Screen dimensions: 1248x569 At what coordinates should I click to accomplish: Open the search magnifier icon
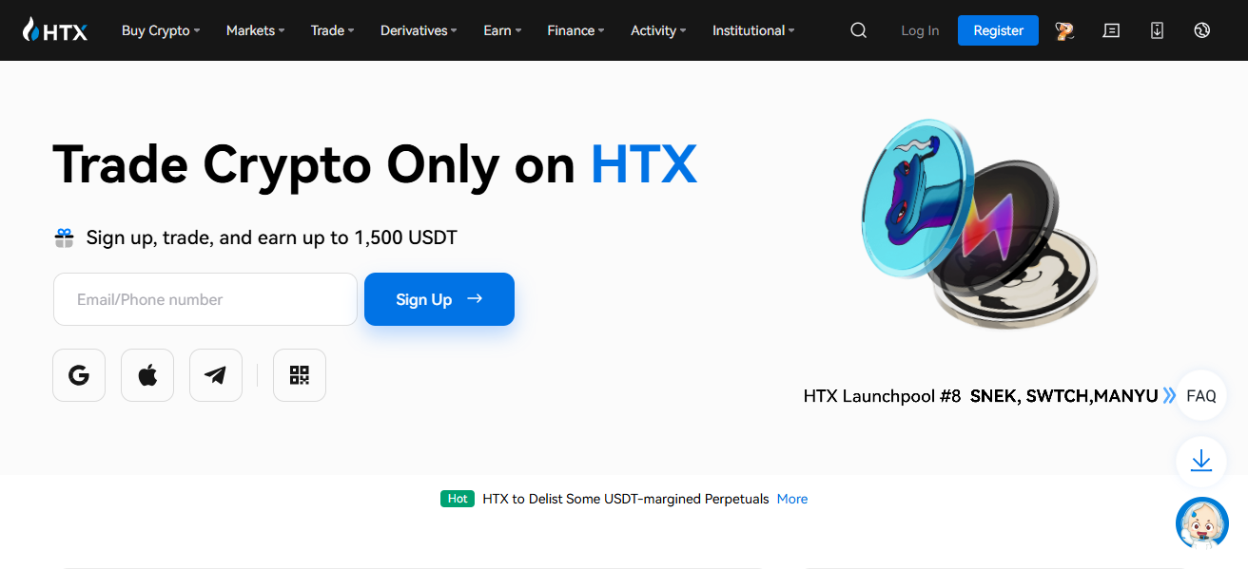pos(858,30)
